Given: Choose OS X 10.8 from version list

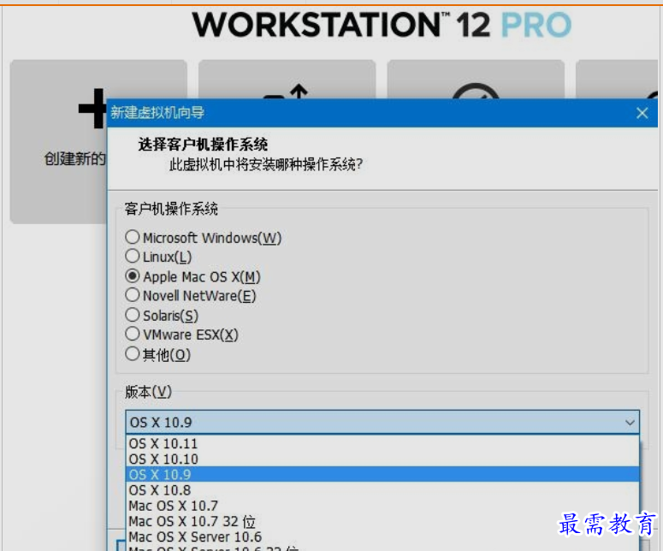Looking at the screenshot, I should coord(382,490).
